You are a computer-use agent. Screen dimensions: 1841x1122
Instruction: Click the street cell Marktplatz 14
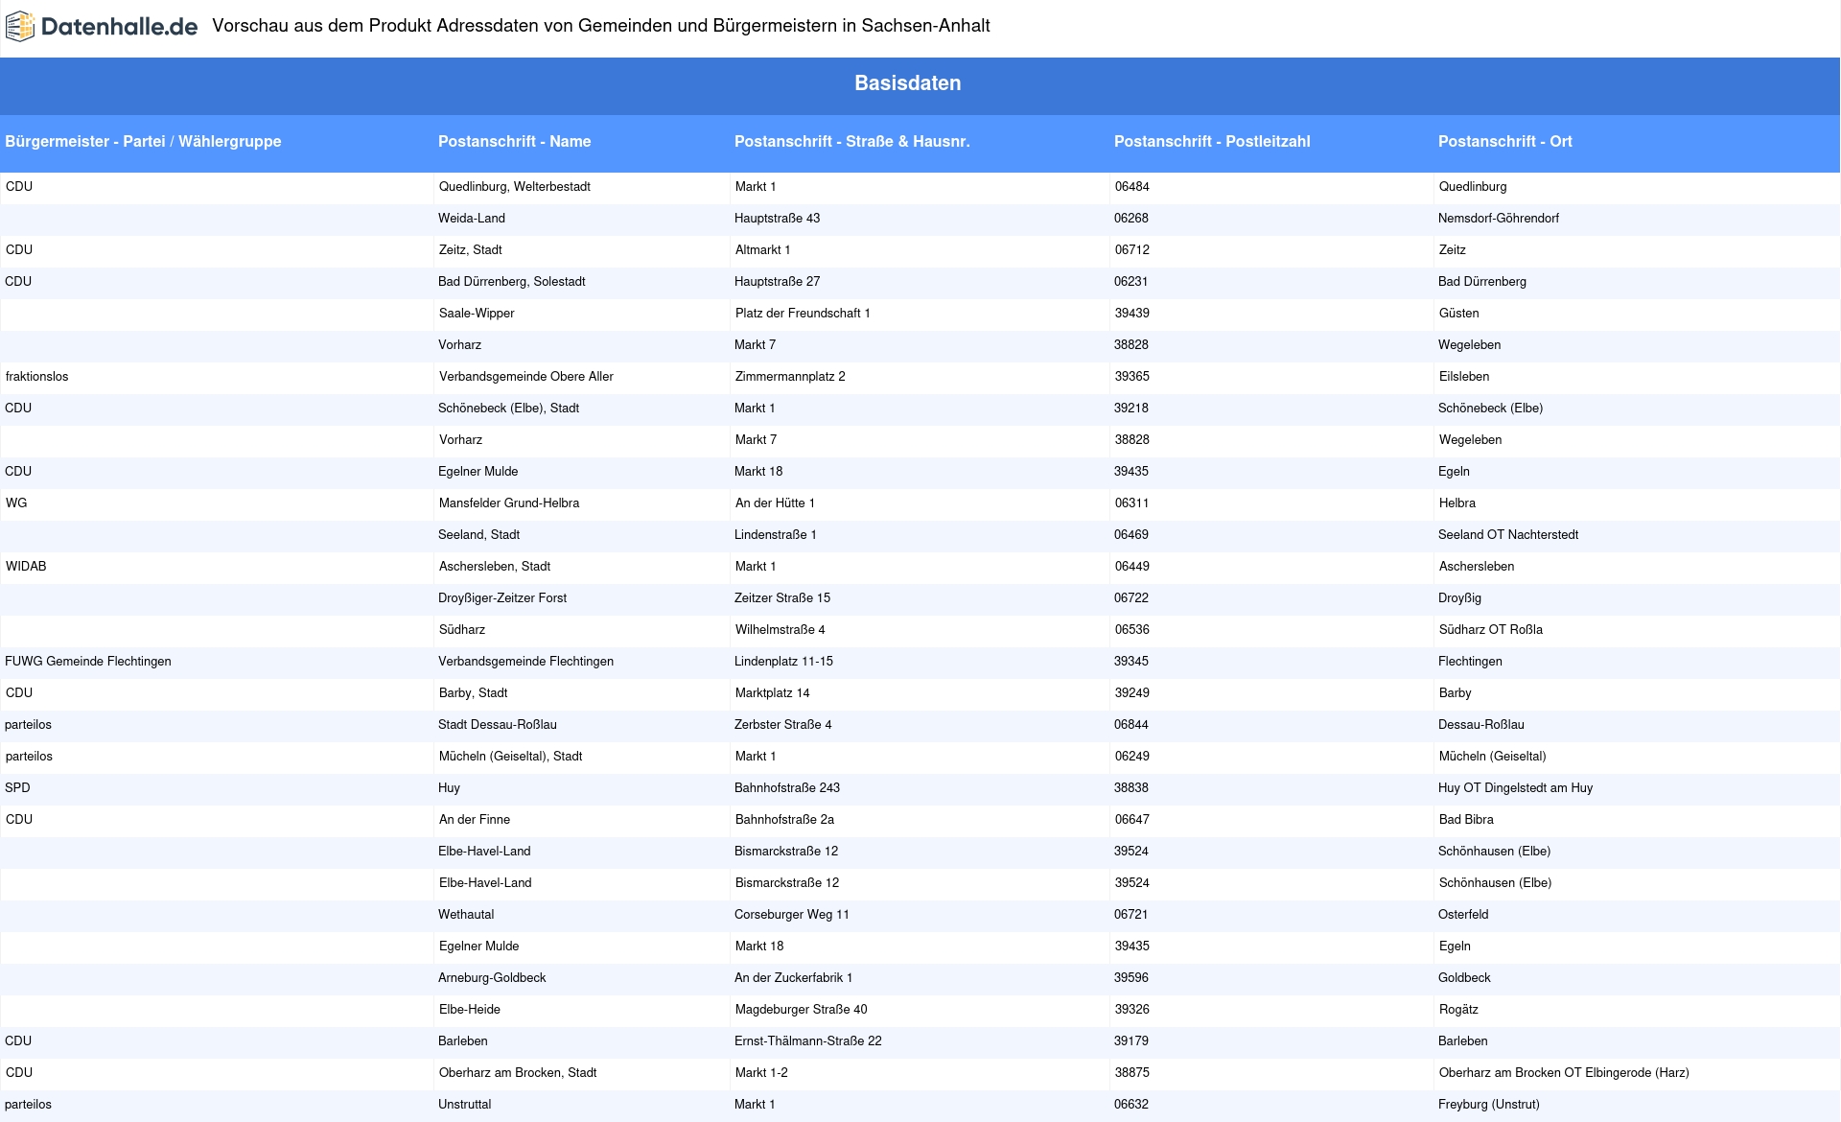tap(772, 693)
